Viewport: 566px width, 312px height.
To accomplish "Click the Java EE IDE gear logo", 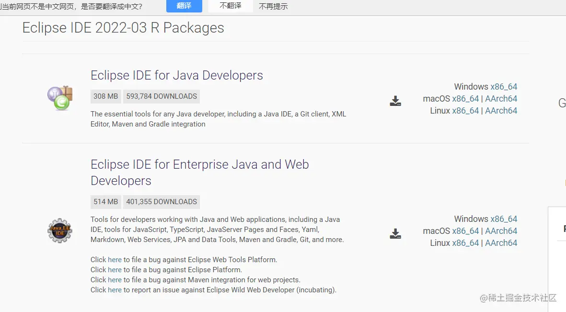I will point(60,231).
